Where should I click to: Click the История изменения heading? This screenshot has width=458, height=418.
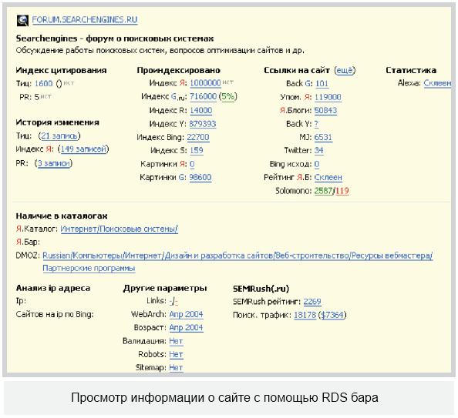58,122
